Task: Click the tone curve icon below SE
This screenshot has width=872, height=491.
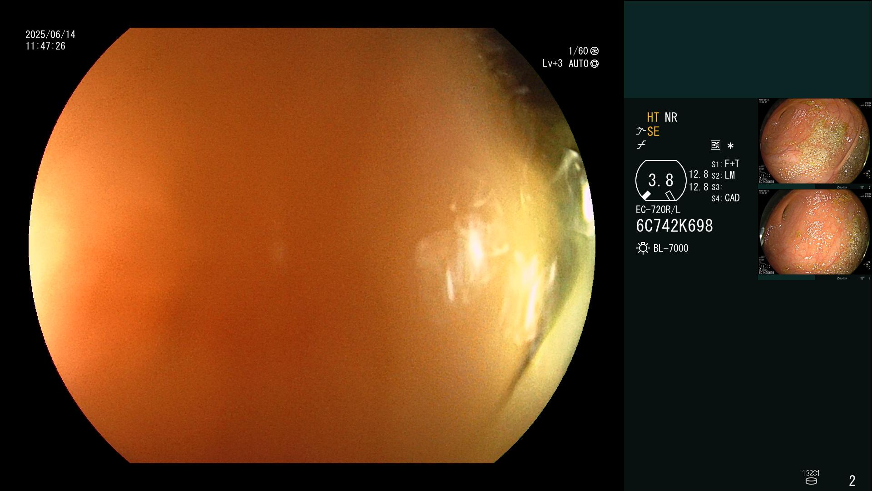Action: point(641,145)
